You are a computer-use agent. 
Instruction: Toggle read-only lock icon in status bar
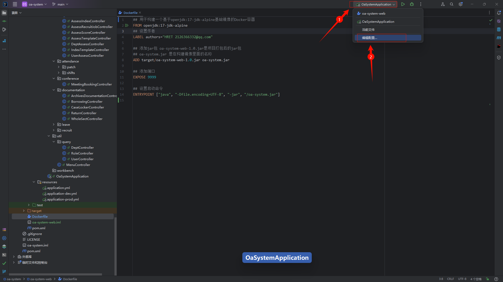coord(488,279)
